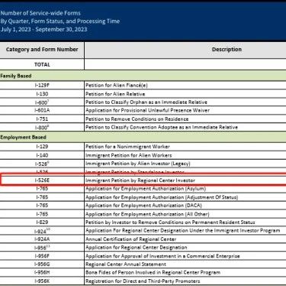
Task: Select form number I-130
Action: [42, 94]
